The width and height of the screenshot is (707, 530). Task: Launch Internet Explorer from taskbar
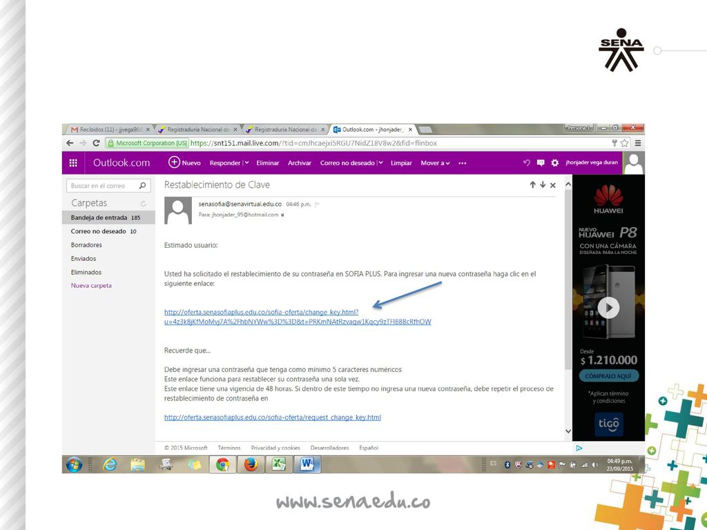110,464
